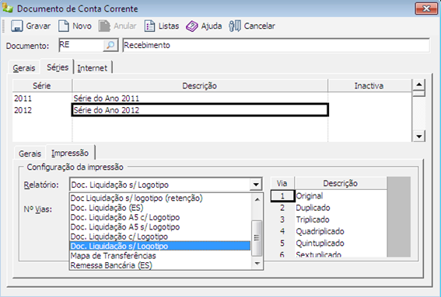Click the Novo new document icon
The width and height of the screenshot is (441, 297).
pyautogui.click(x=64, y=26)
